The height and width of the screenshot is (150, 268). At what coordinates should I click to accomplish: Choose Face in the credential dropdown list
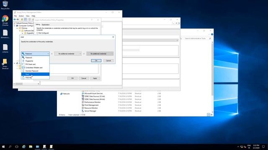click(35, 74)
